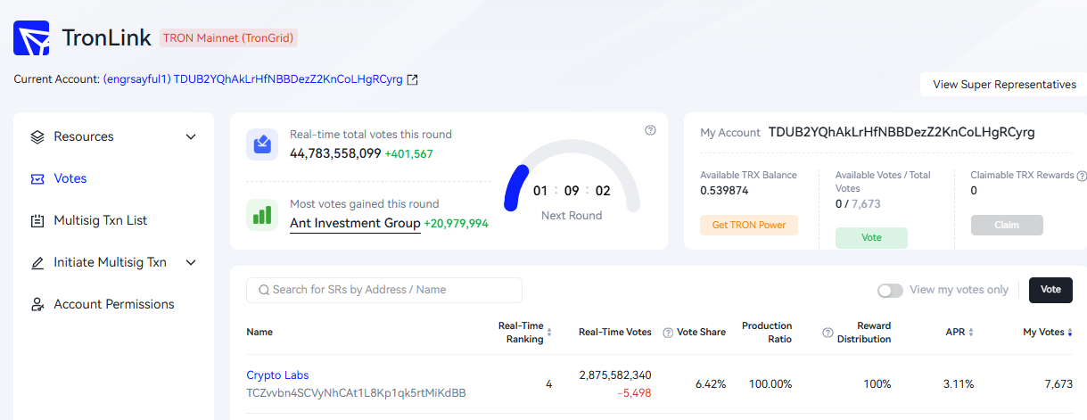Image resolution: width=1087 pixels, height=420 pixels.
Task: Open account address external link icon
Action: pyautogui.click(x=412, y=79)
